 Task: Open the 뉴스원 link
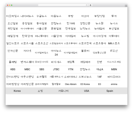99,24
